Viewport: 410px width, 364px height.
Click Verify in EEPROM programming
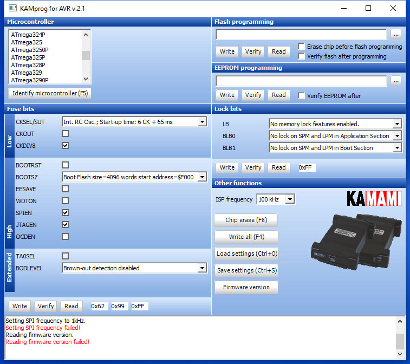coord(253,95)
